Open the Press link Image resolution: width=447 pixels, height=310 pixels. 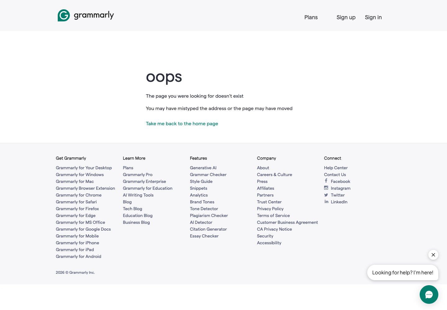(262, 181)
